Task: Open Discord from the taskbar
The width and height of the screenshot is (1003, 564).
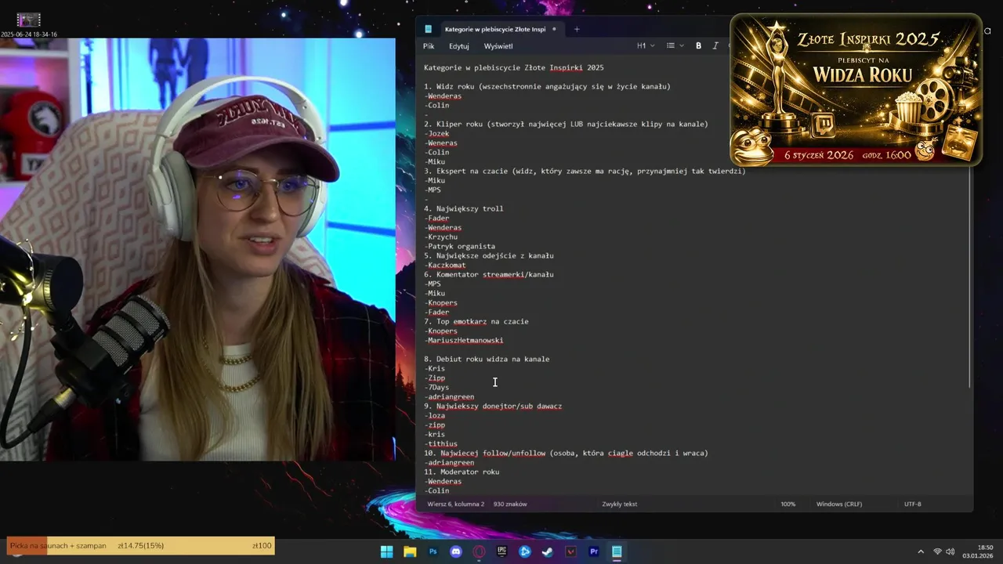Action: pos(456,551)
